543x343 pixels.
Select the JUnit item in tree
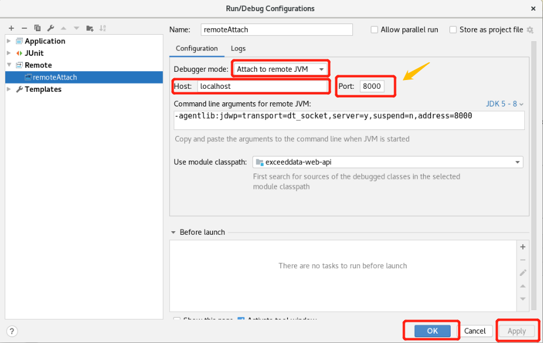[34, 53]
